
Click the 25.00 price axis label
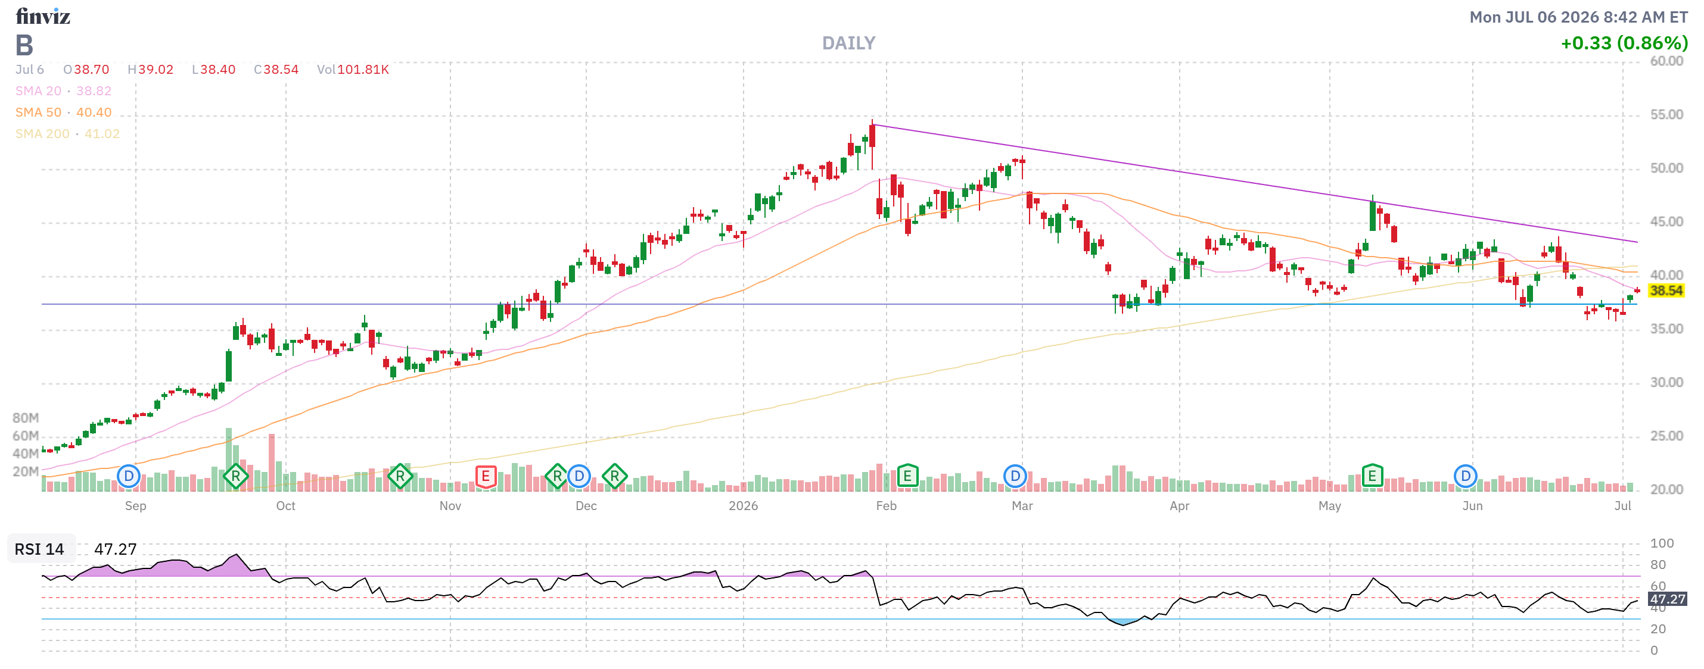point(1666,436)
